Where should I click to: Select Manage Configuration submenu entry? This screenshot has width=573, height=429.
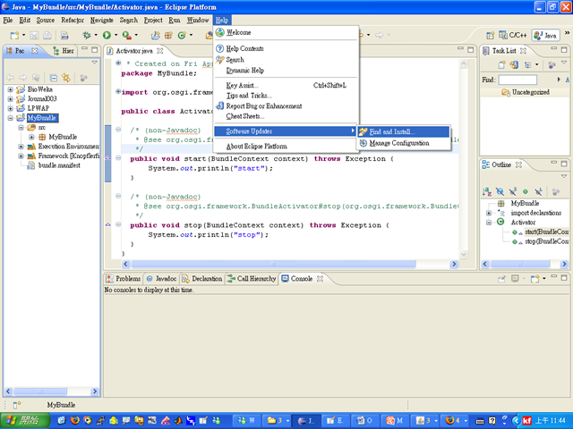(398, 144)
